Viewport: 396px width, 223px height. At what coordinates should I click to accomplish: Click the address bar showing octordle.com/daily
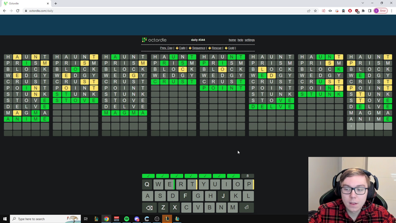coord(164,11)
